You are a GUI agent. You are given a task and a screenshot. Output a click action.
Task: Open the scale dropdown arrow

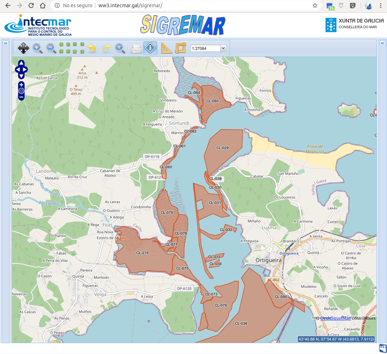point(223,49)
